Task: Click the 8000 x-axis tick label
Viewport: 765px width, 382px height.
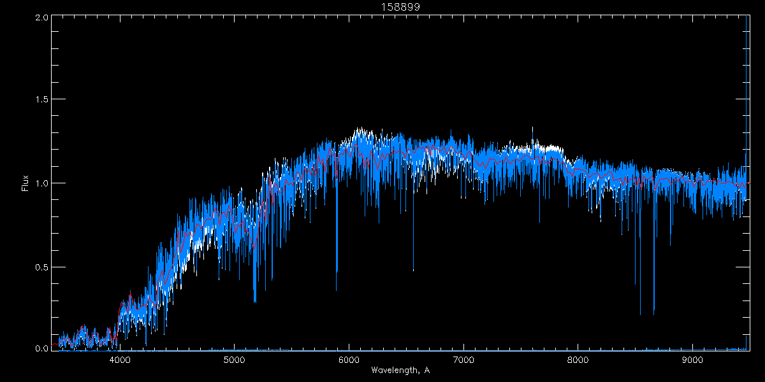Action: pos(578,359)
